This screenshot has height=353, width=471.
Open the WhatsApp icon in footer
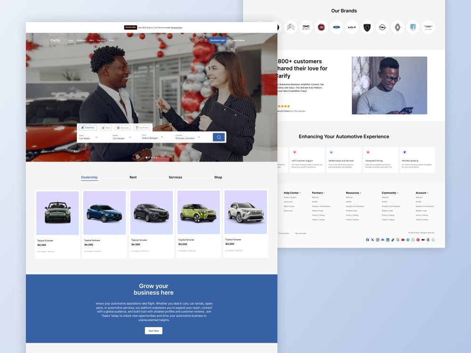click(433, 240)
